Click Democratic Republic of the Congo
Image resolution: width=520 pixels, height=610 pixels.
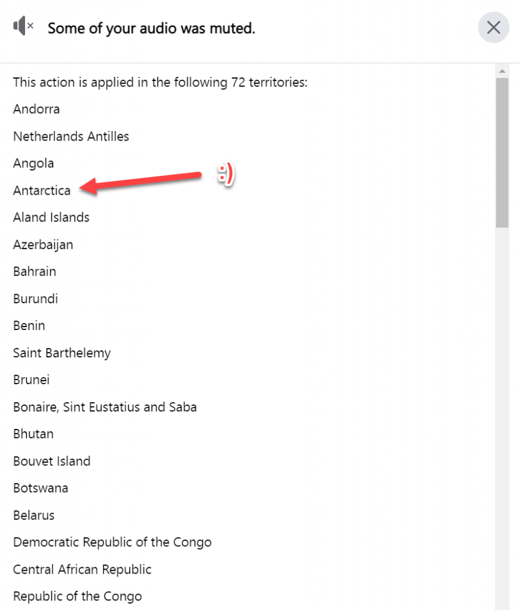(112, 542)
